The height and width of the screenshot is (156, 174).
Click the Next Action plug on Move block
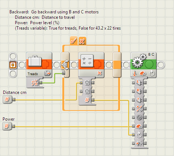tap(133, 143)
